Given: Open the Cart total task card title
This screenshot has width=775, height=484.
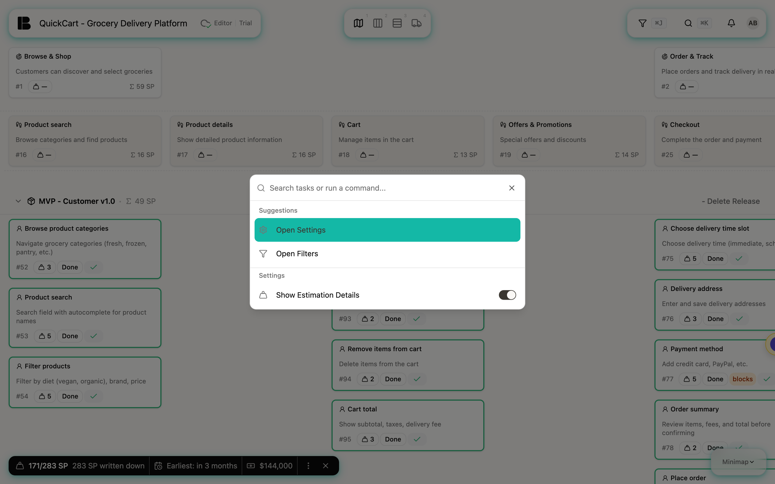Looking at the screenshot, I should pyautogui.click(x=362, y=409).
